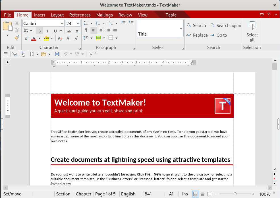
Task: Switch to the References tab
Action: click(x=80, y=15)
